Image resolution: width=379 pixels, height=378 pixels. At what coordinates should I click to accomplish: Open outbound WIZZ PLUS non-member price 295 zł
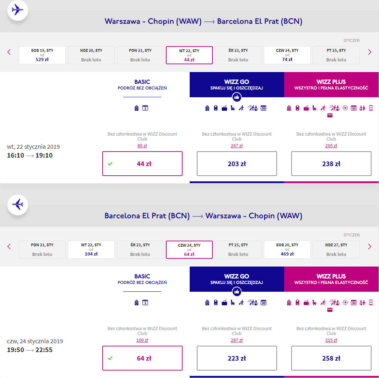click(331, 146)
